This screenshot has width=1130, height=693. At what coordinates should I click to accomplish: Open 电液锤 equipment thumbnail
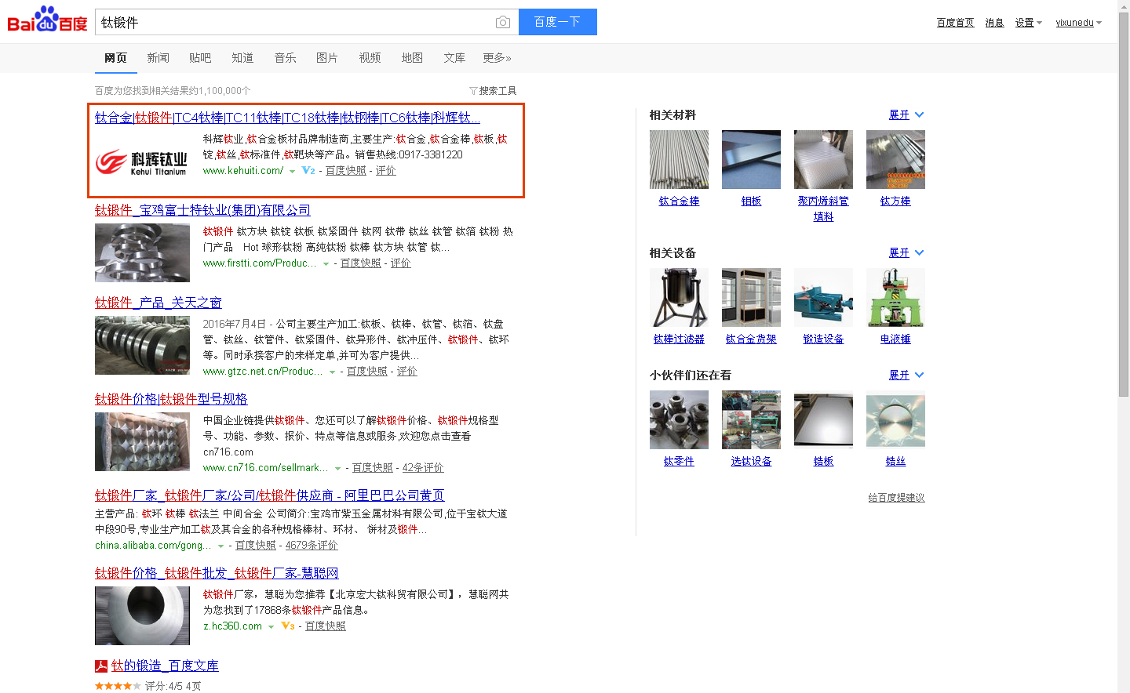(895, 298)
